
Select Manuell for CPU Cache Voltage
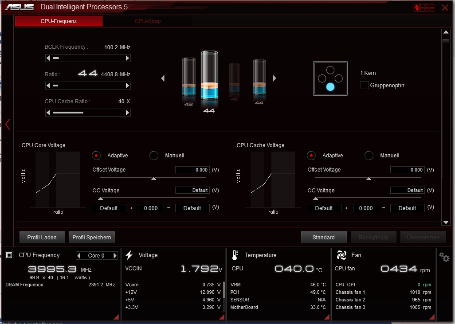369,156
